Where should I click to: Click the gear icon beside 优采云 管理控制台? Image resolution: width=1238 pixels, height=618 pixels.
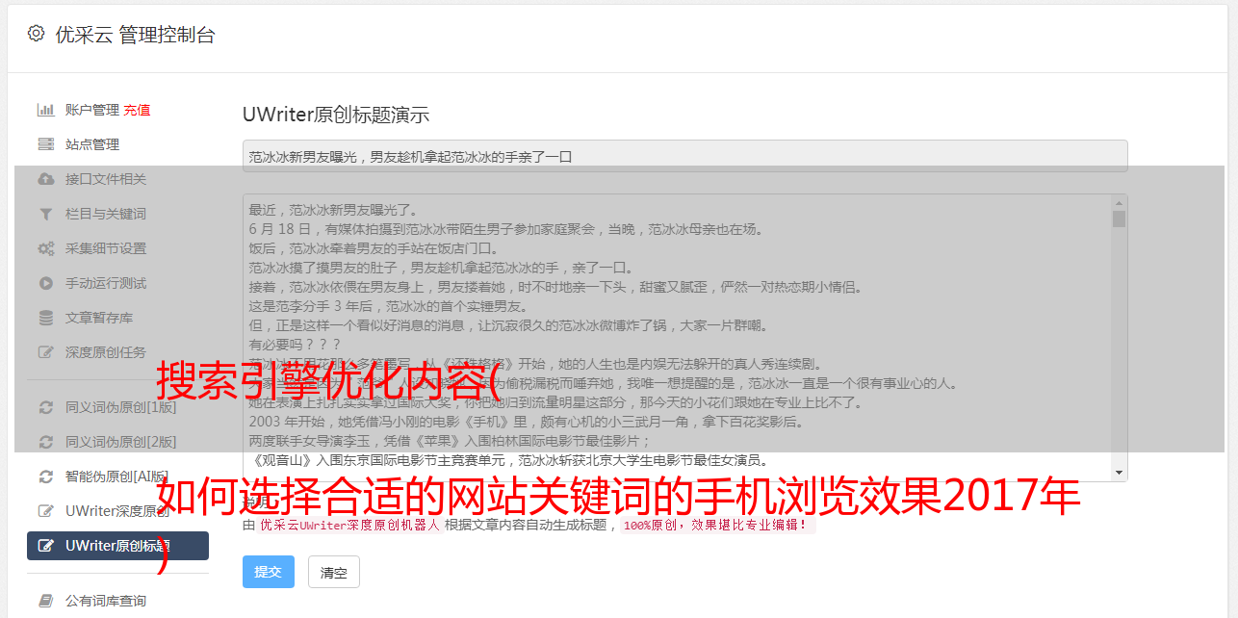point(36,34)
